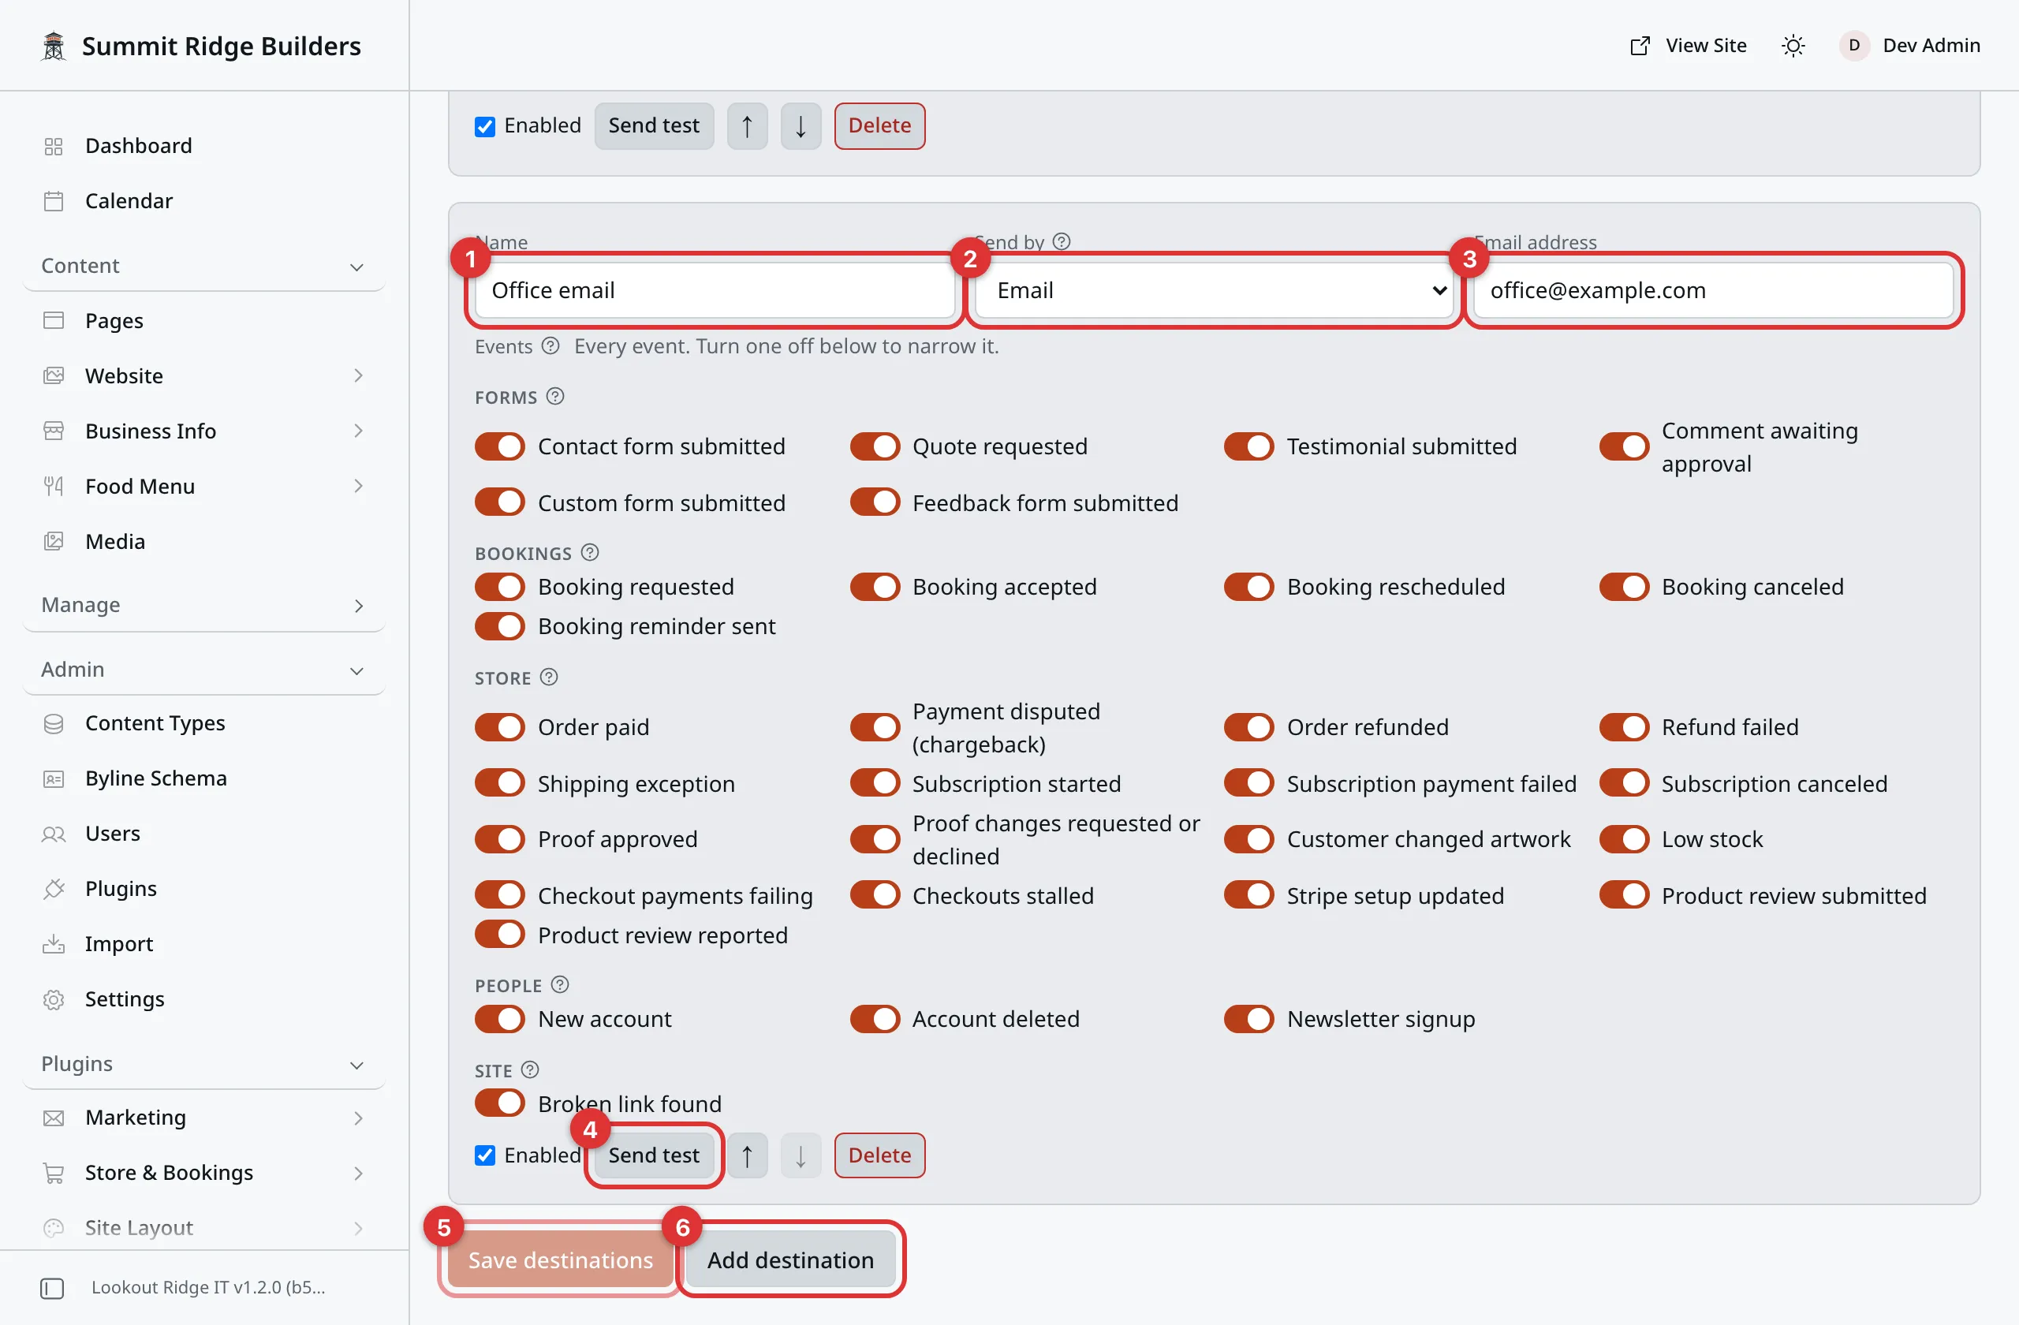Toggle the light/dark theme sun icon
The image size is (2019, 1325).
pos(1793,46)
